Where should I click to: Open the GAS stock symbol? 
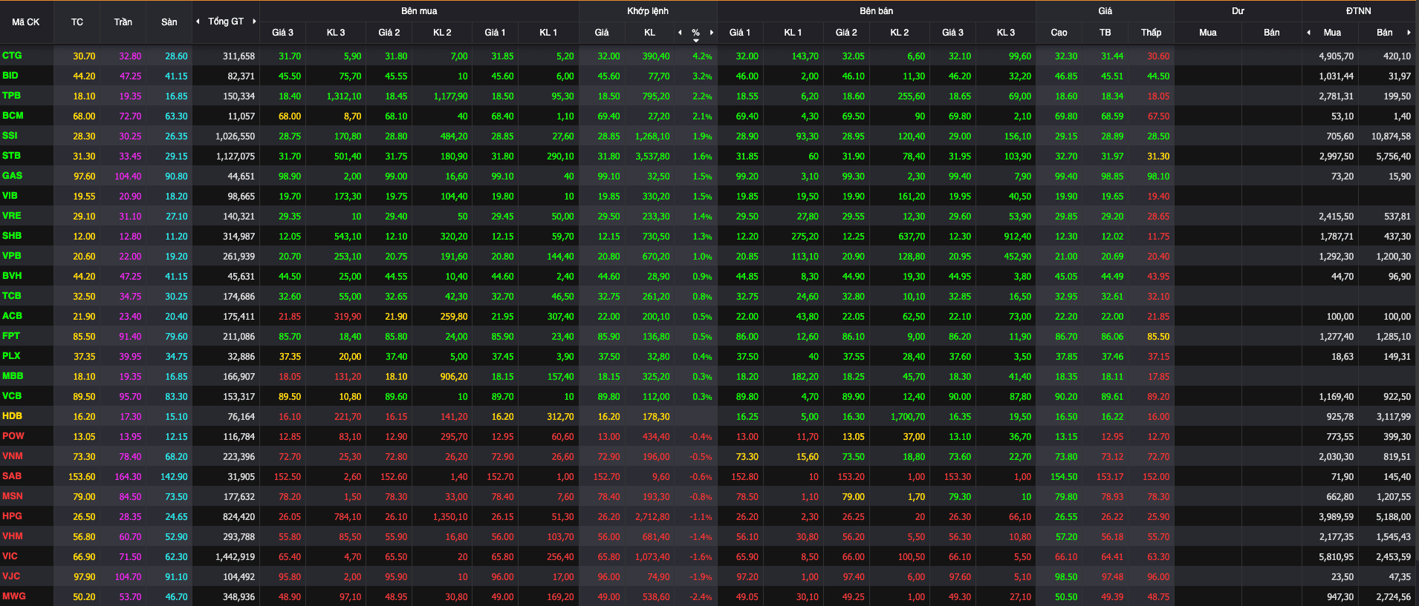[13, 176]
